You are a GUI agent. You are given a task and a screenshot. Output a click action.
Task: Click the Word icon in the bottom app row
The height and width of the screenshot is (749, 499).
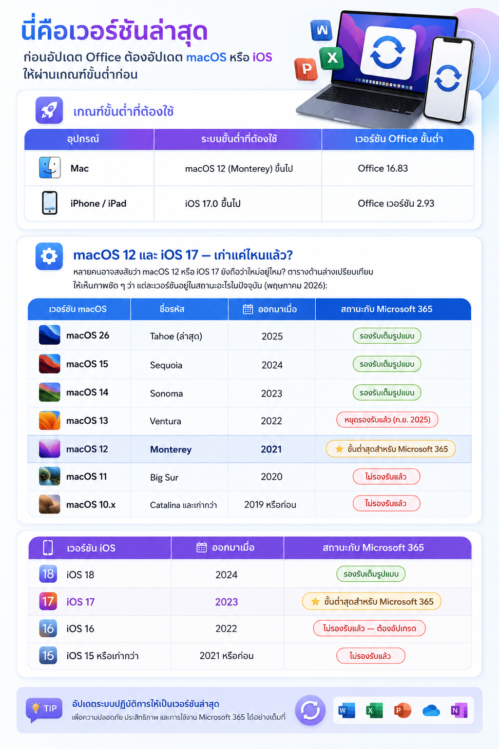(346, 710)
